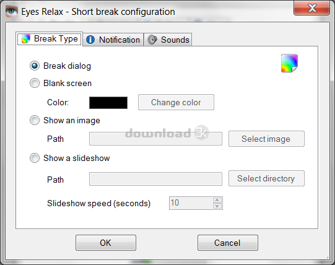Click the Select image button
335x265 pixels.
266,139
